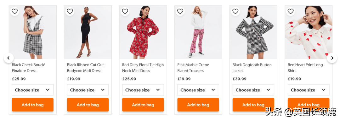Image resolution: width=340 pixels, height=120 pixels.
Task: Add Black Dogtooth Button Jacket to bag
Action: [253, 105]
